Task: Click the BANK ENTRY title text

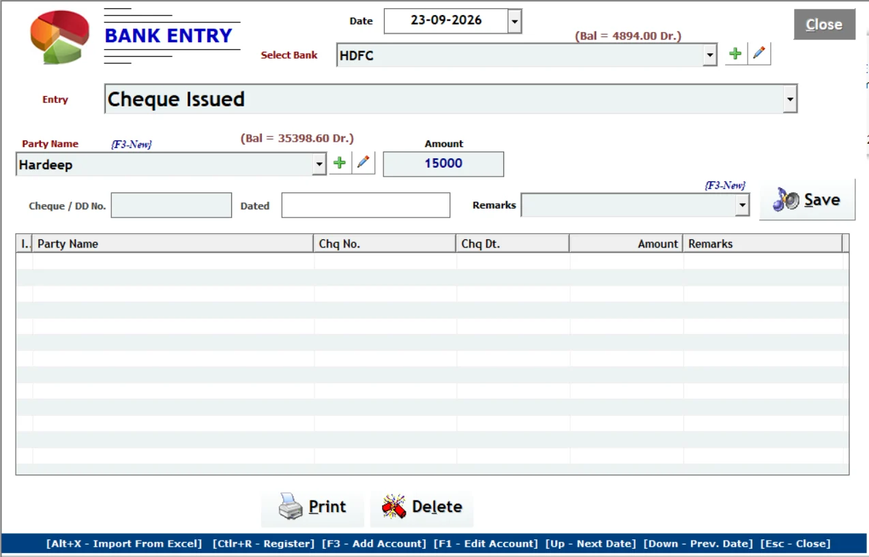Action: pyautogui.click(x=168, y=36)
